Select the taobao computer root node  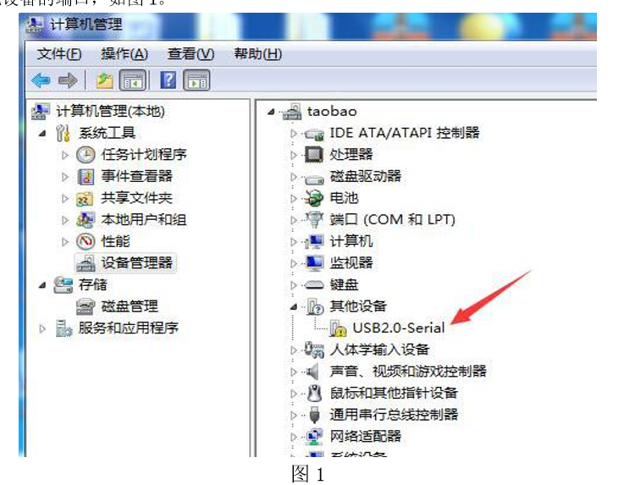click(332, 112)
